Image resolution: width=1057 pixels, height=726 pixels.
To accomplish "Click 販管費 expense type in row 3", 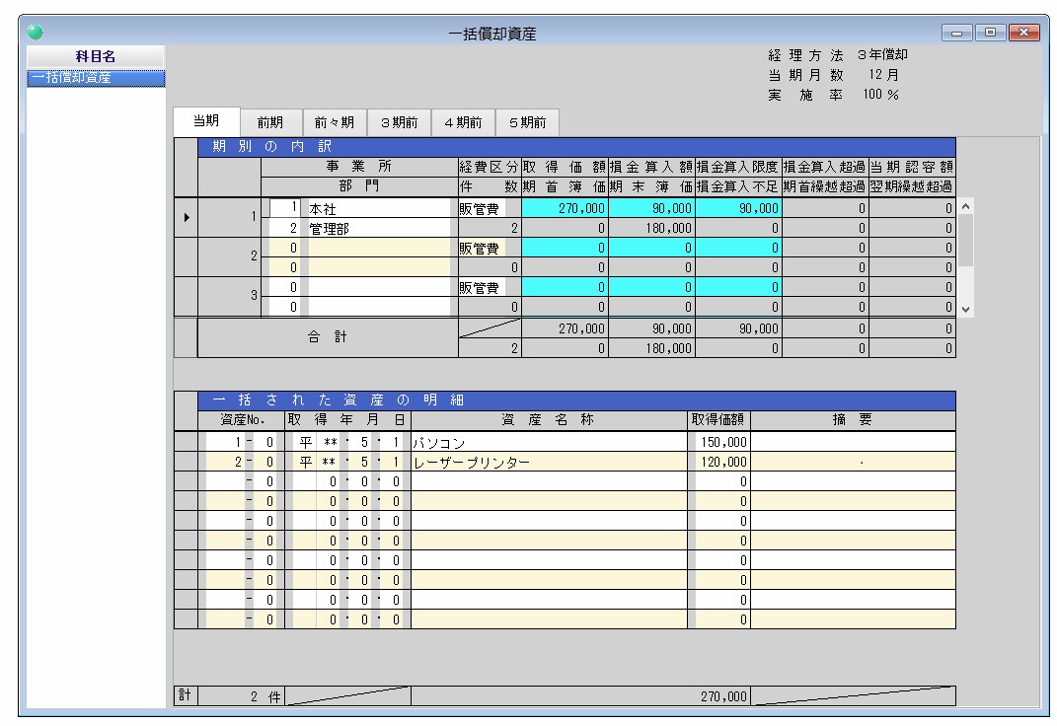I will (481, 288).
